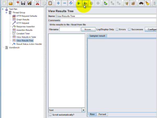The height and width of the screenshot is (118, 157).
Task: Click the Cut scissors icon
Action: click(x=37, y=3)
